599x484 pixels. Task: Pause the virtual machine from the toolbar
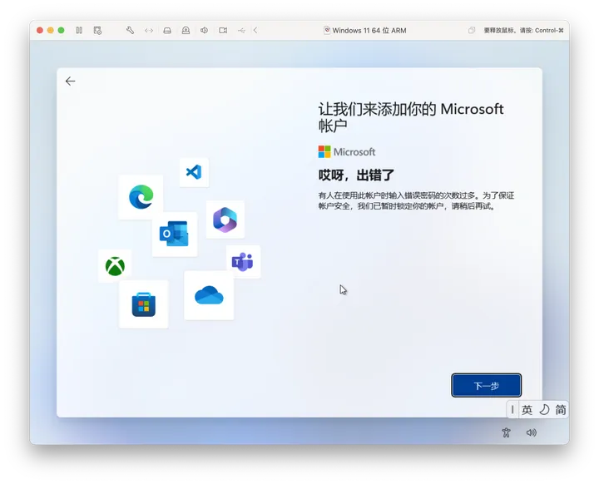[x=79, y=30]
